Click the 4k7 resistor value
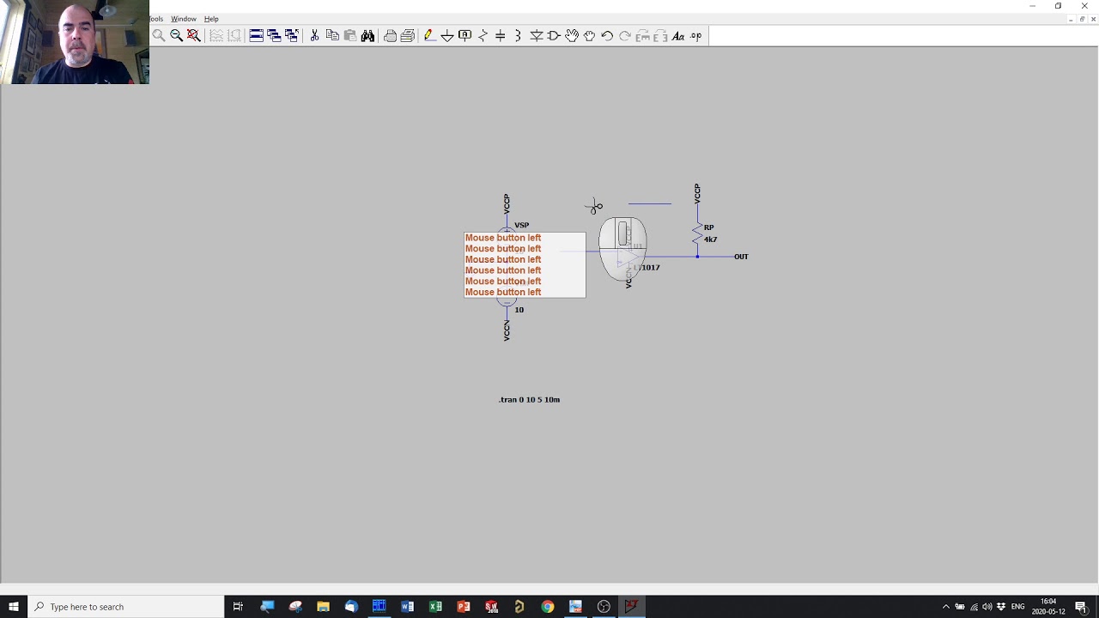This screenshot has width=1099, height=618. 711,239
